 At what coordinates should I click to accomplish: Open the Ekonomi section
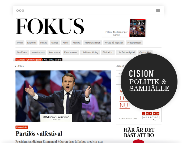coord(32,43)
